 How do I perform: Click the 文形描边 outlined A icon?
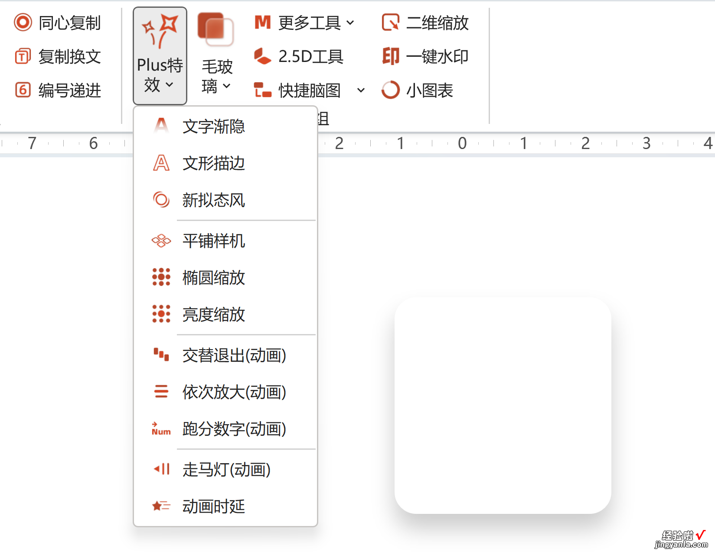pos(161,163)
